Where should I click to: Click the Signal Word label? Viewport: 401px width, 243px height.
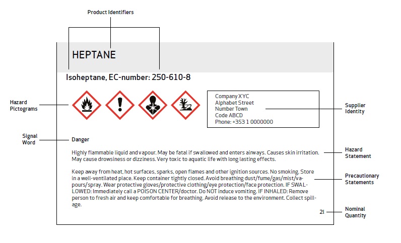coord(30,139)
